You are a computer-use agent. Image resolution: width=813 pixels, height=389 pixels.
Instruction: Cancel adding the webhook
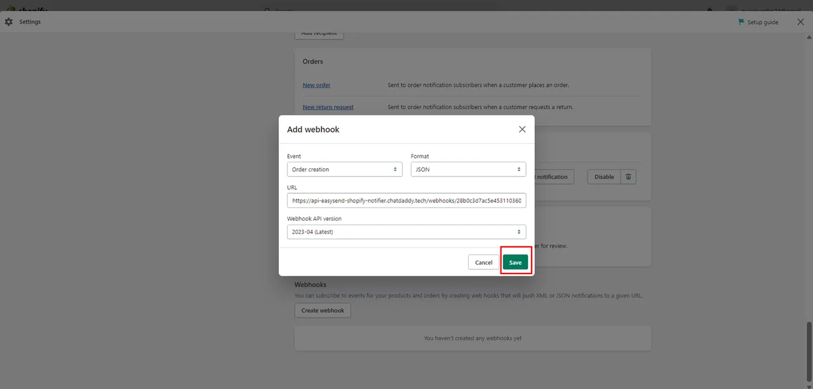(x=483, y=263)
